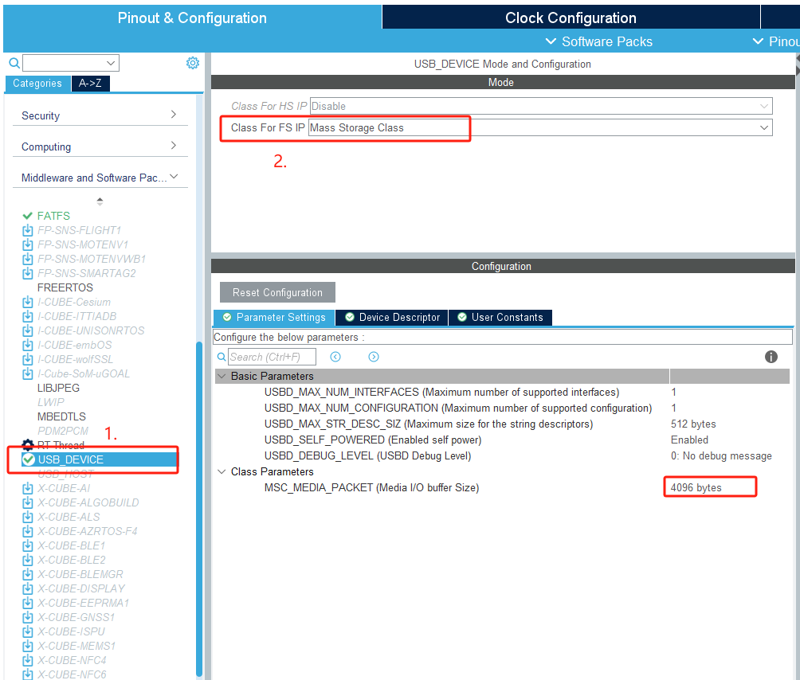Click download icon next to X-CUBE-DISPLAY
This screenshot has height=680, width=800.
[28, 588]
